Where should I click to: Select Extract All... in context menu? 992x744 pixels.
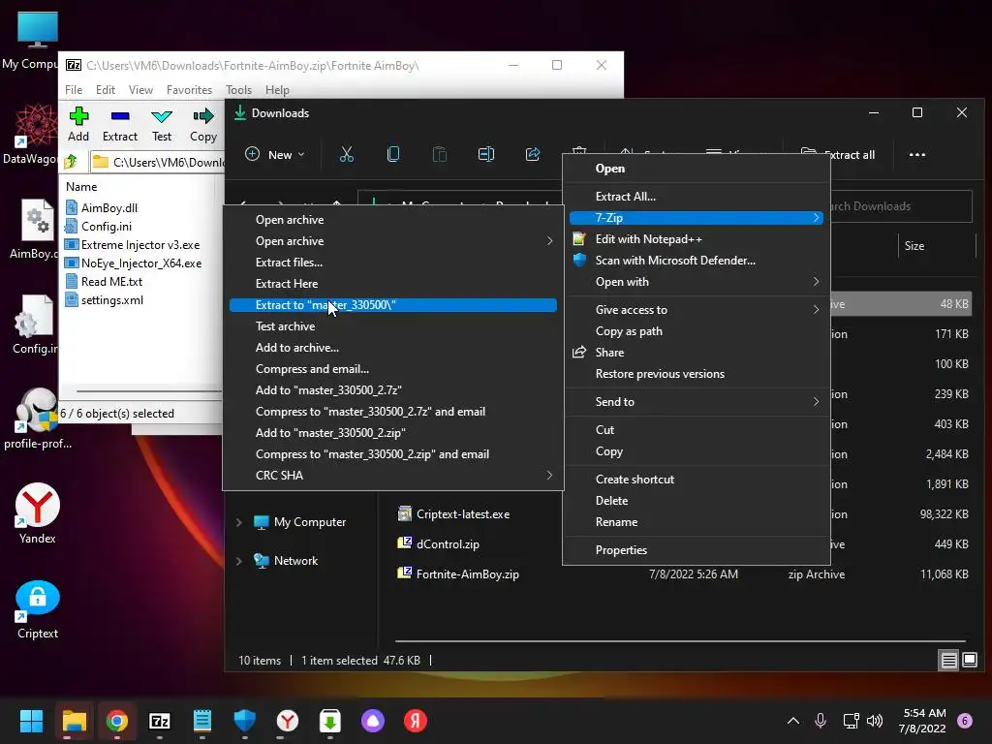click(x=697, y=196)
